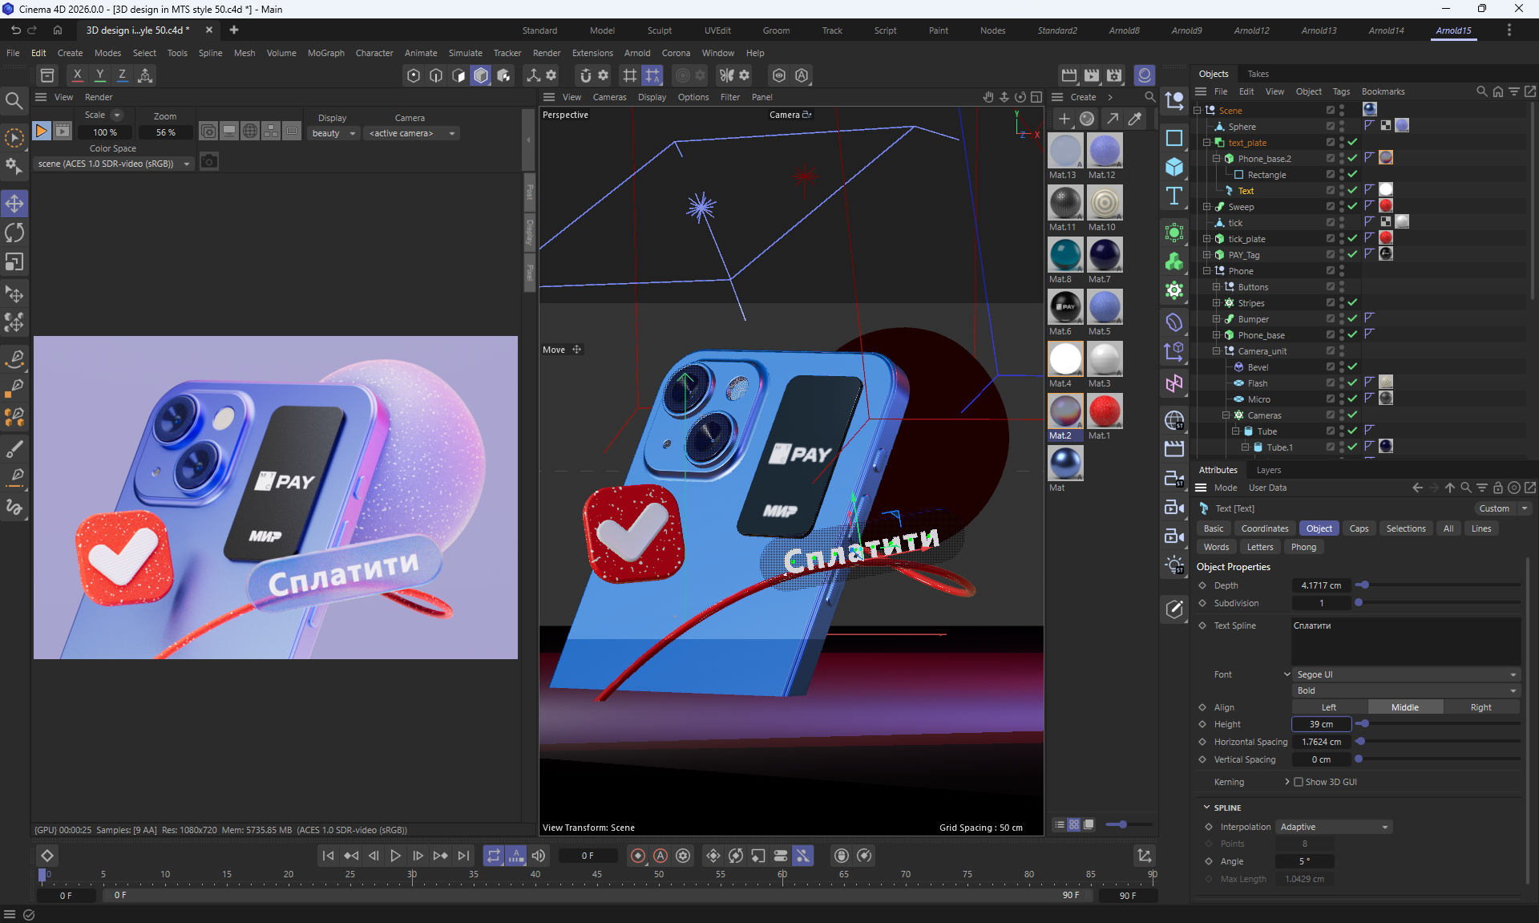Click the record active objects button
The width and height of the screenshot is (1539, 923).
click(638, 856)
